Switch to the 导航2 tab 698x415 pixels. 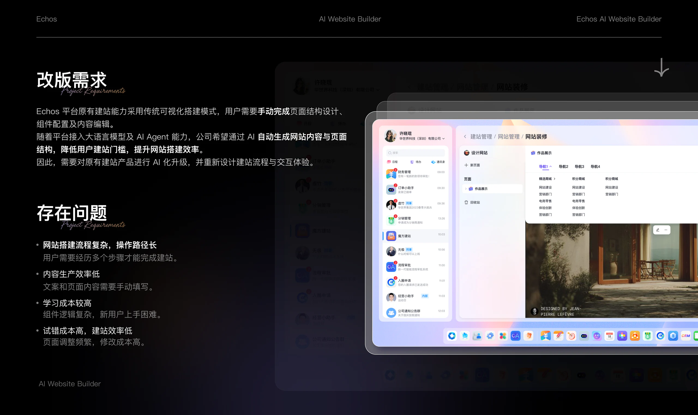(x=563, y=166)
